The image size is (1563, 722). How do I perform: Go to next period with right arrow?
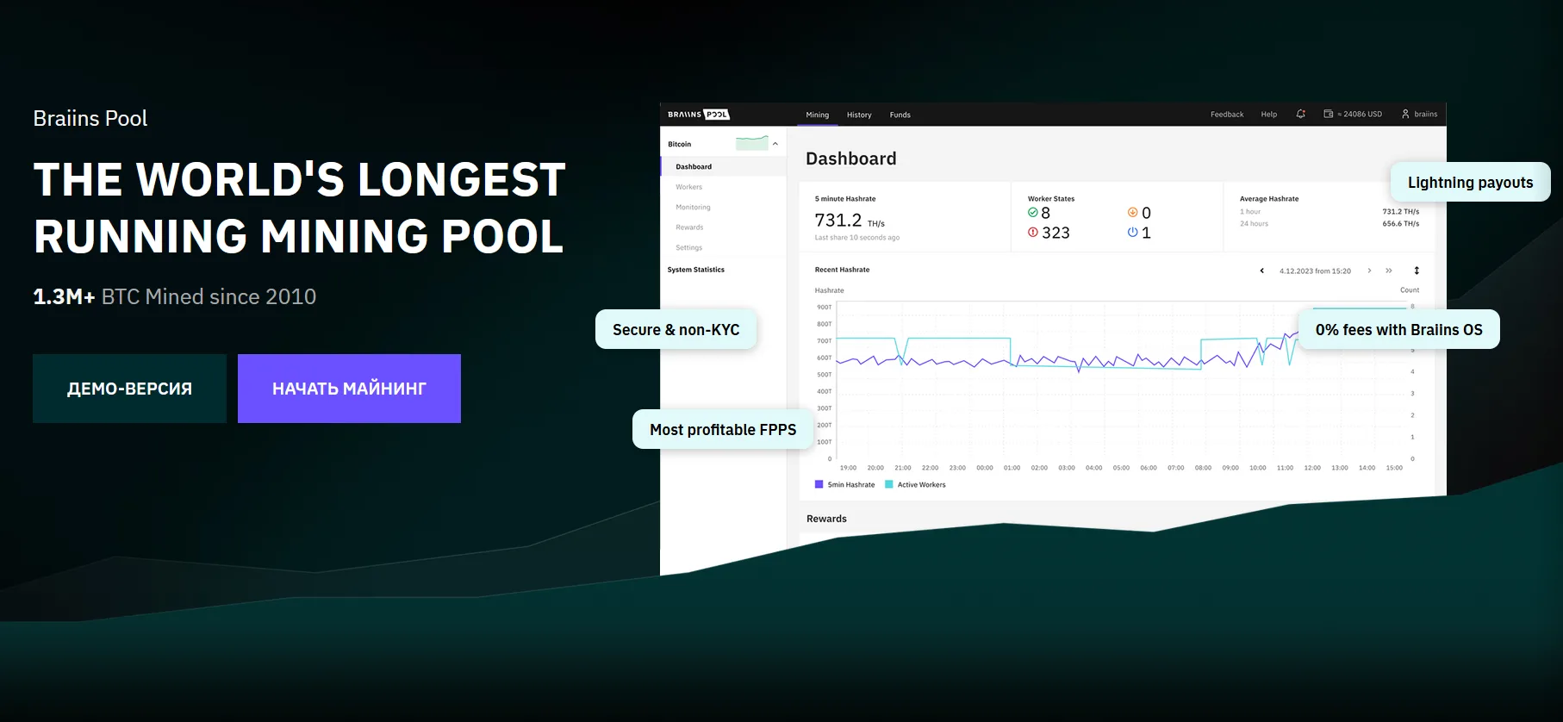1369,271
